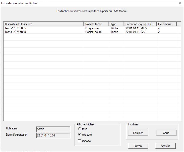The image size is (184, 152).
Task: Click the Exécutions column header
Action: (166, 24)
